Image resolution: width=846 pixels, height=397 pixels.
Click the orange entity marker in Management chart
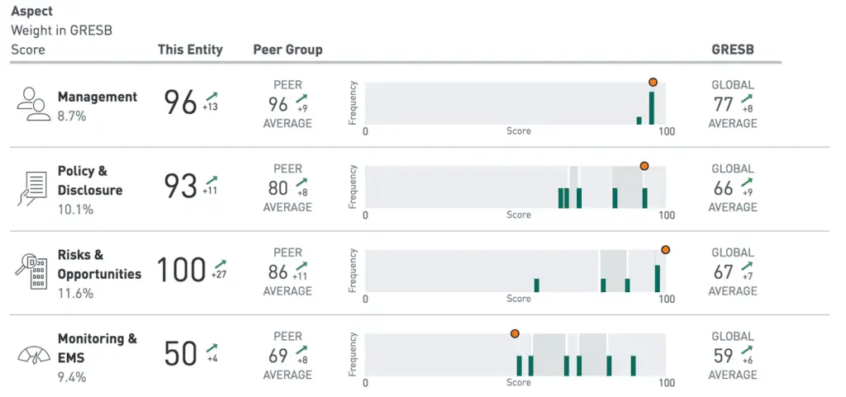pos(653,83)
